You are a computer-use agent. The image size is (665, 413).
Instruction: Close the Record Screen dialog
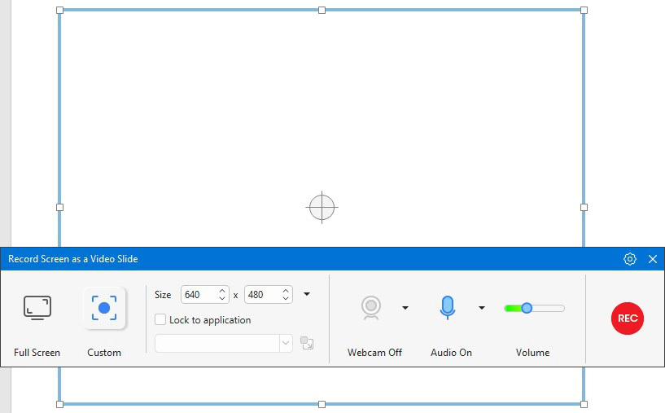coord(652,259)
